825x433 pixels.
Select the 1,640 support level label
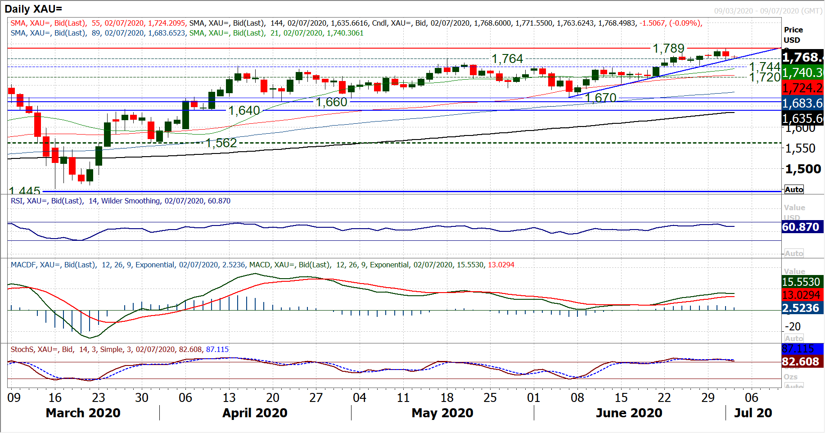click(244, 110)
